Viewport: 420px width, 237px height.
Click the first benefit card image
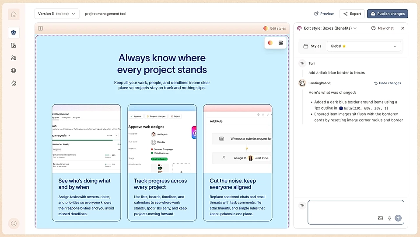86,139
